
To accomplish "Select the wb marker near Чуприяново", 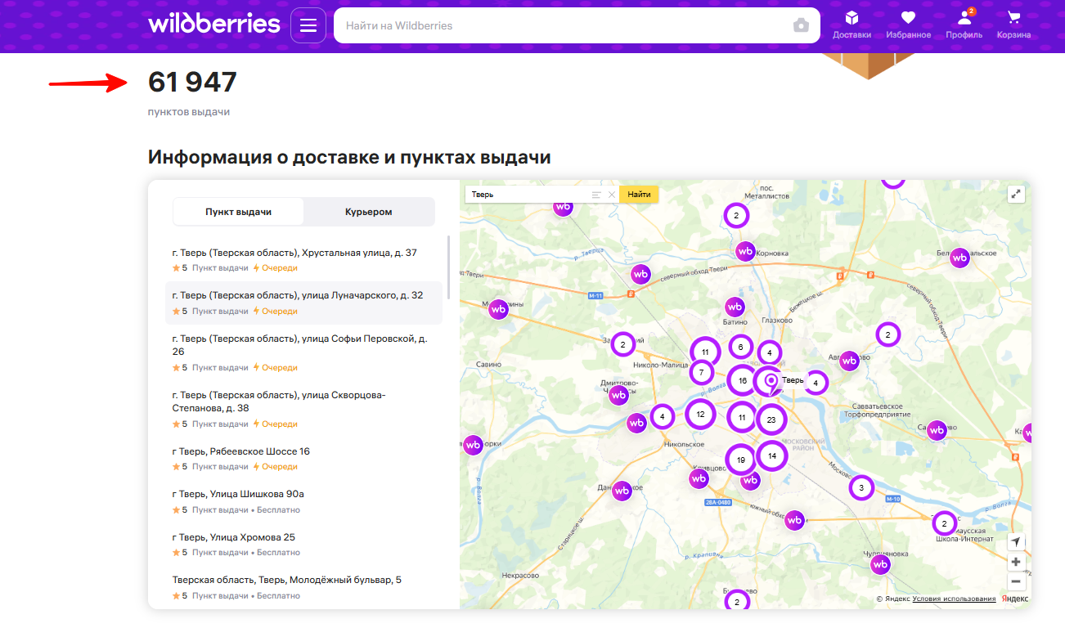I will click(x=880, y=564).
